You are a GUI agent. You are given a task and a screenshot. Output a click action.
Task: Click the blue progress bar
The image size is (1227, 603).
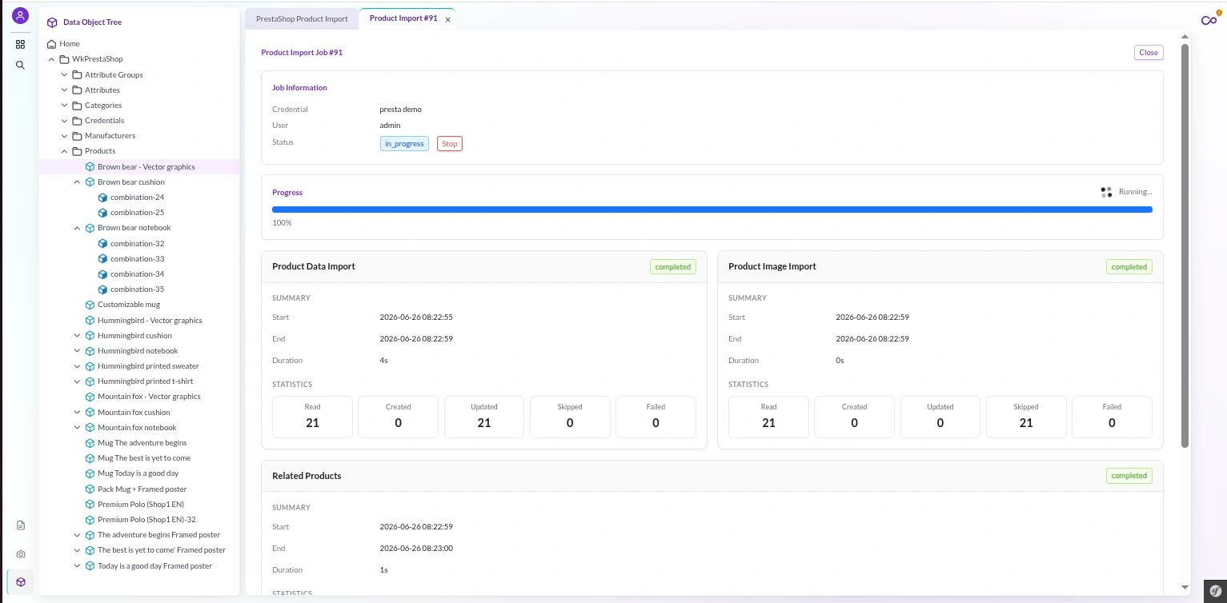coord(712,210)
